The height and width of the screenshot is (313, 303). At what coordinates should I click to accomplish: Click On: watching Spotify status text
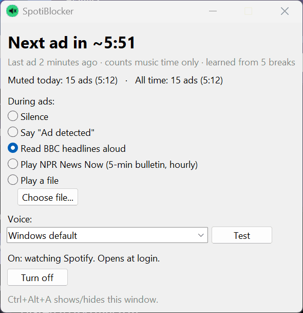pyautogui.click(x=84, y=258)
